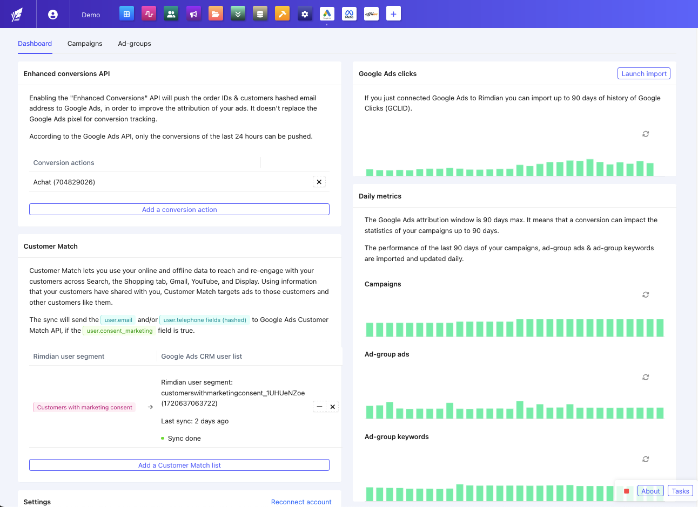Click the Rimdian feather logo
This screenshot has width=698, height=507.
[17, 15]
